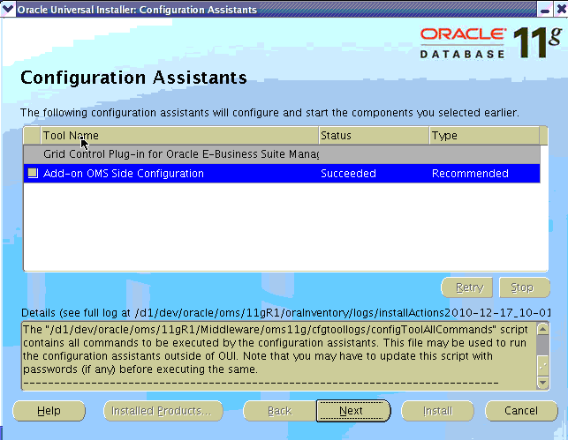Click the Tool Name column header
This screenshot has width=568, height=440.
pos(179,136)
